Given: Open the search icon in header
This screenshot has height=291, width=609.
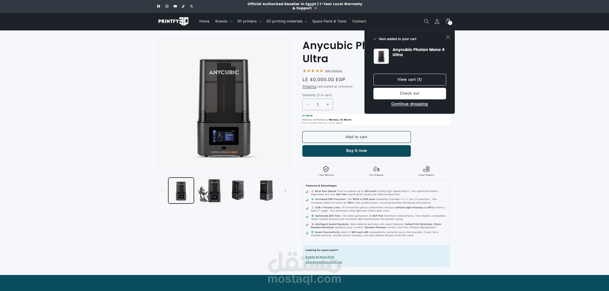Looking at the screenshot, I should coord(426,21).
